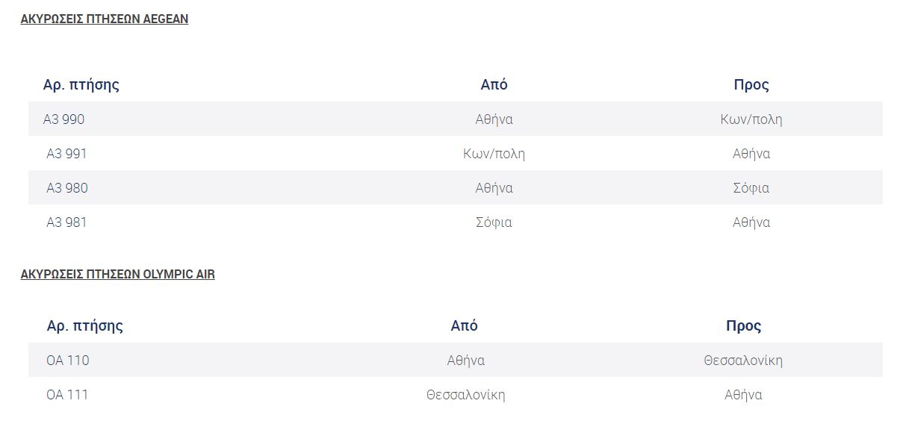This screenshot has height=421, width=909.
Task: Click the A3 981 flight cell
Action: (x=66, y=222)
